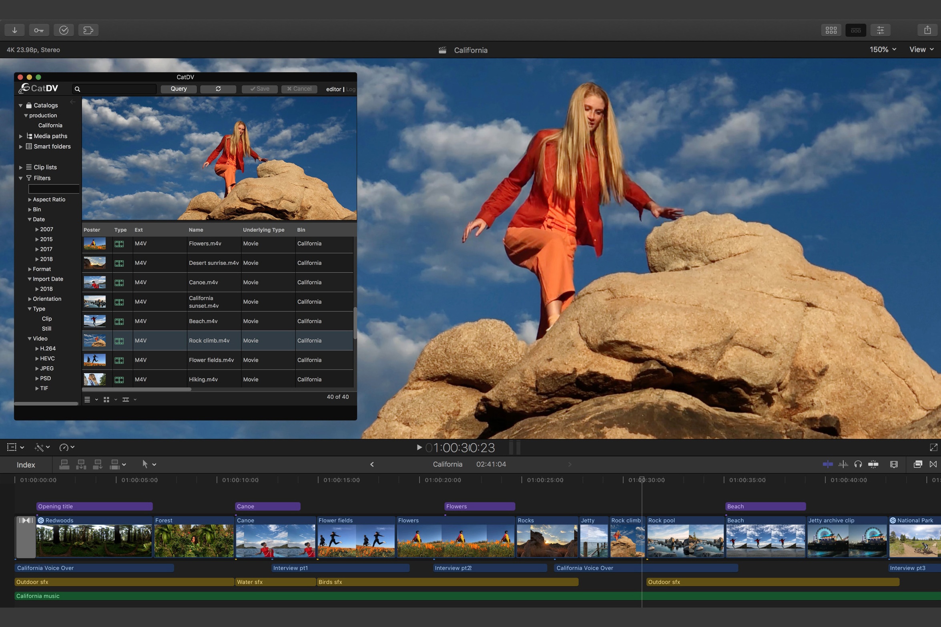
Task: Open the inspector sliders icon
Action: pos(881,30)
